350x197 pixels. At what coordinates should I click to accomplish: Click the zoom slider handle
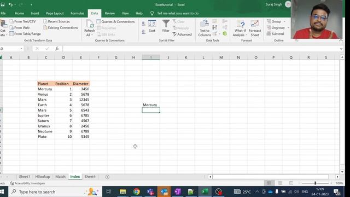(x=315, y=183)
